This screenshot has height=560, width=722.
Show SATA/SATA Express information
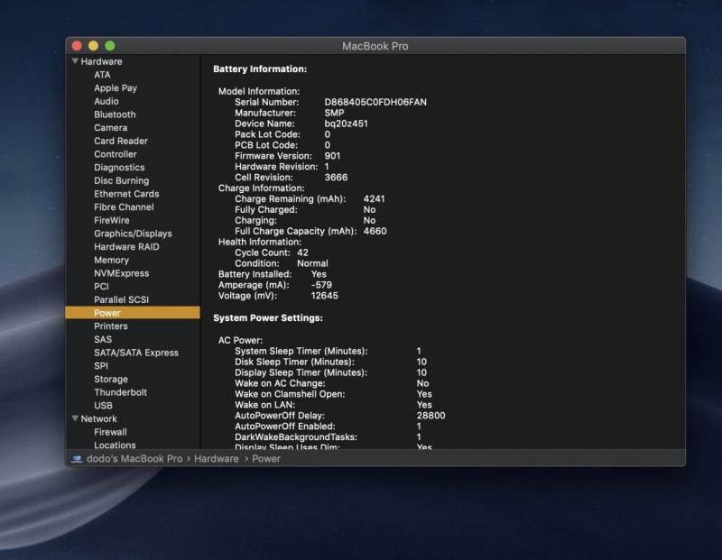pos(136,353)
